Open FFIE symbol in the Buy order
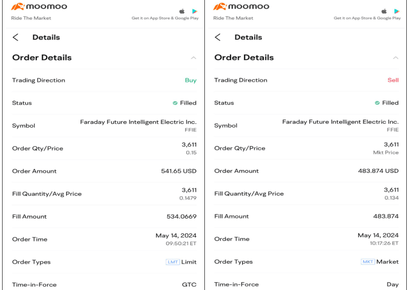408x290 pixels. pyautogui.click(x=190, y=130)
